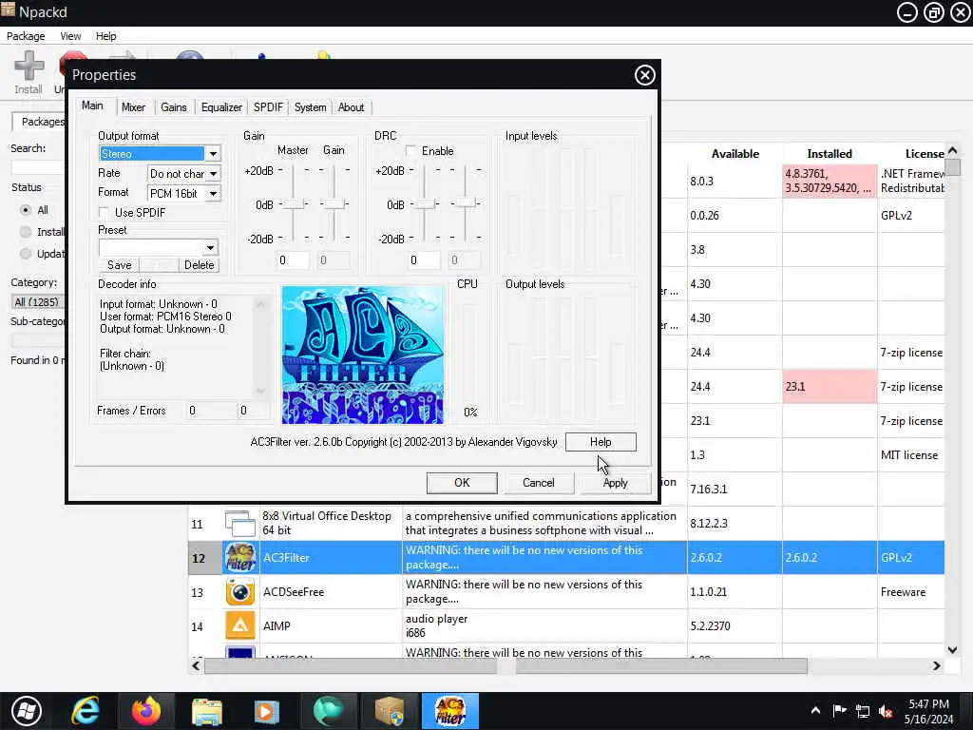Open File Explorer from the taskbar
The image size is (973, 730).
click(206, 711)
